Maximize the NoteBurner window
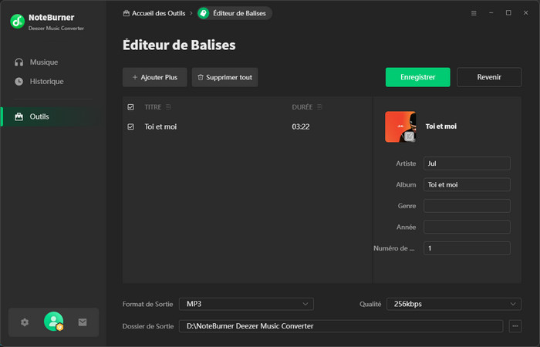 508,13
